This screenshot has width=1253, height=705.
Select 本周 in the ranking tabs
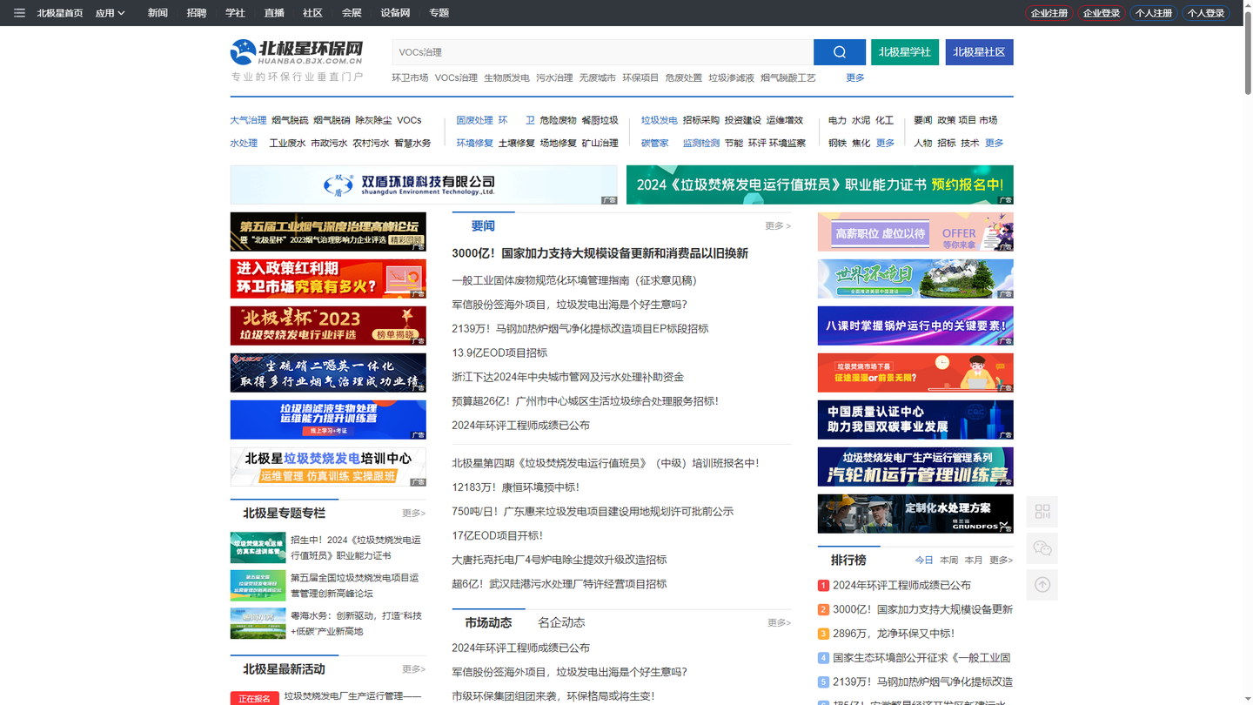tap(949, 560)
